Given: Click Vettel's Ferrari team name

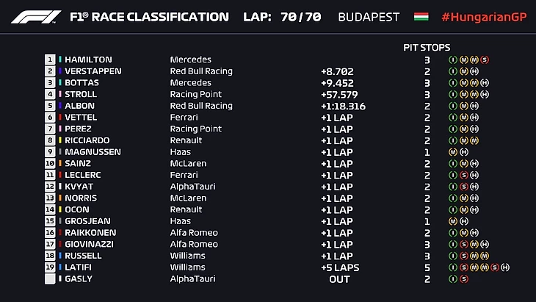Looking at the screenshot, I should tap(184, 118).
